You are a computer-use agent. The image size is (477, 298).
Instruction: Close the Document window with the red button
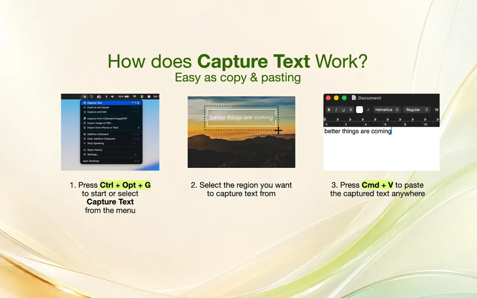pos(328,98)
